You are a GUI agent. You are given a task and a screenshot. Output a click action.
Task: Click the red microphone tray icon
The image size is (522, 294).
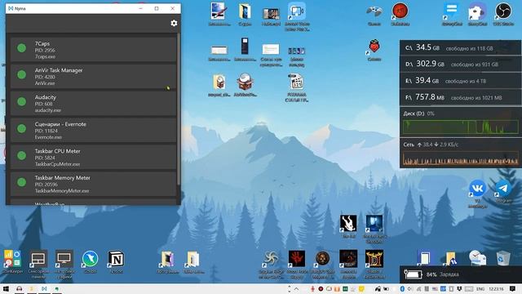(313, 289)
